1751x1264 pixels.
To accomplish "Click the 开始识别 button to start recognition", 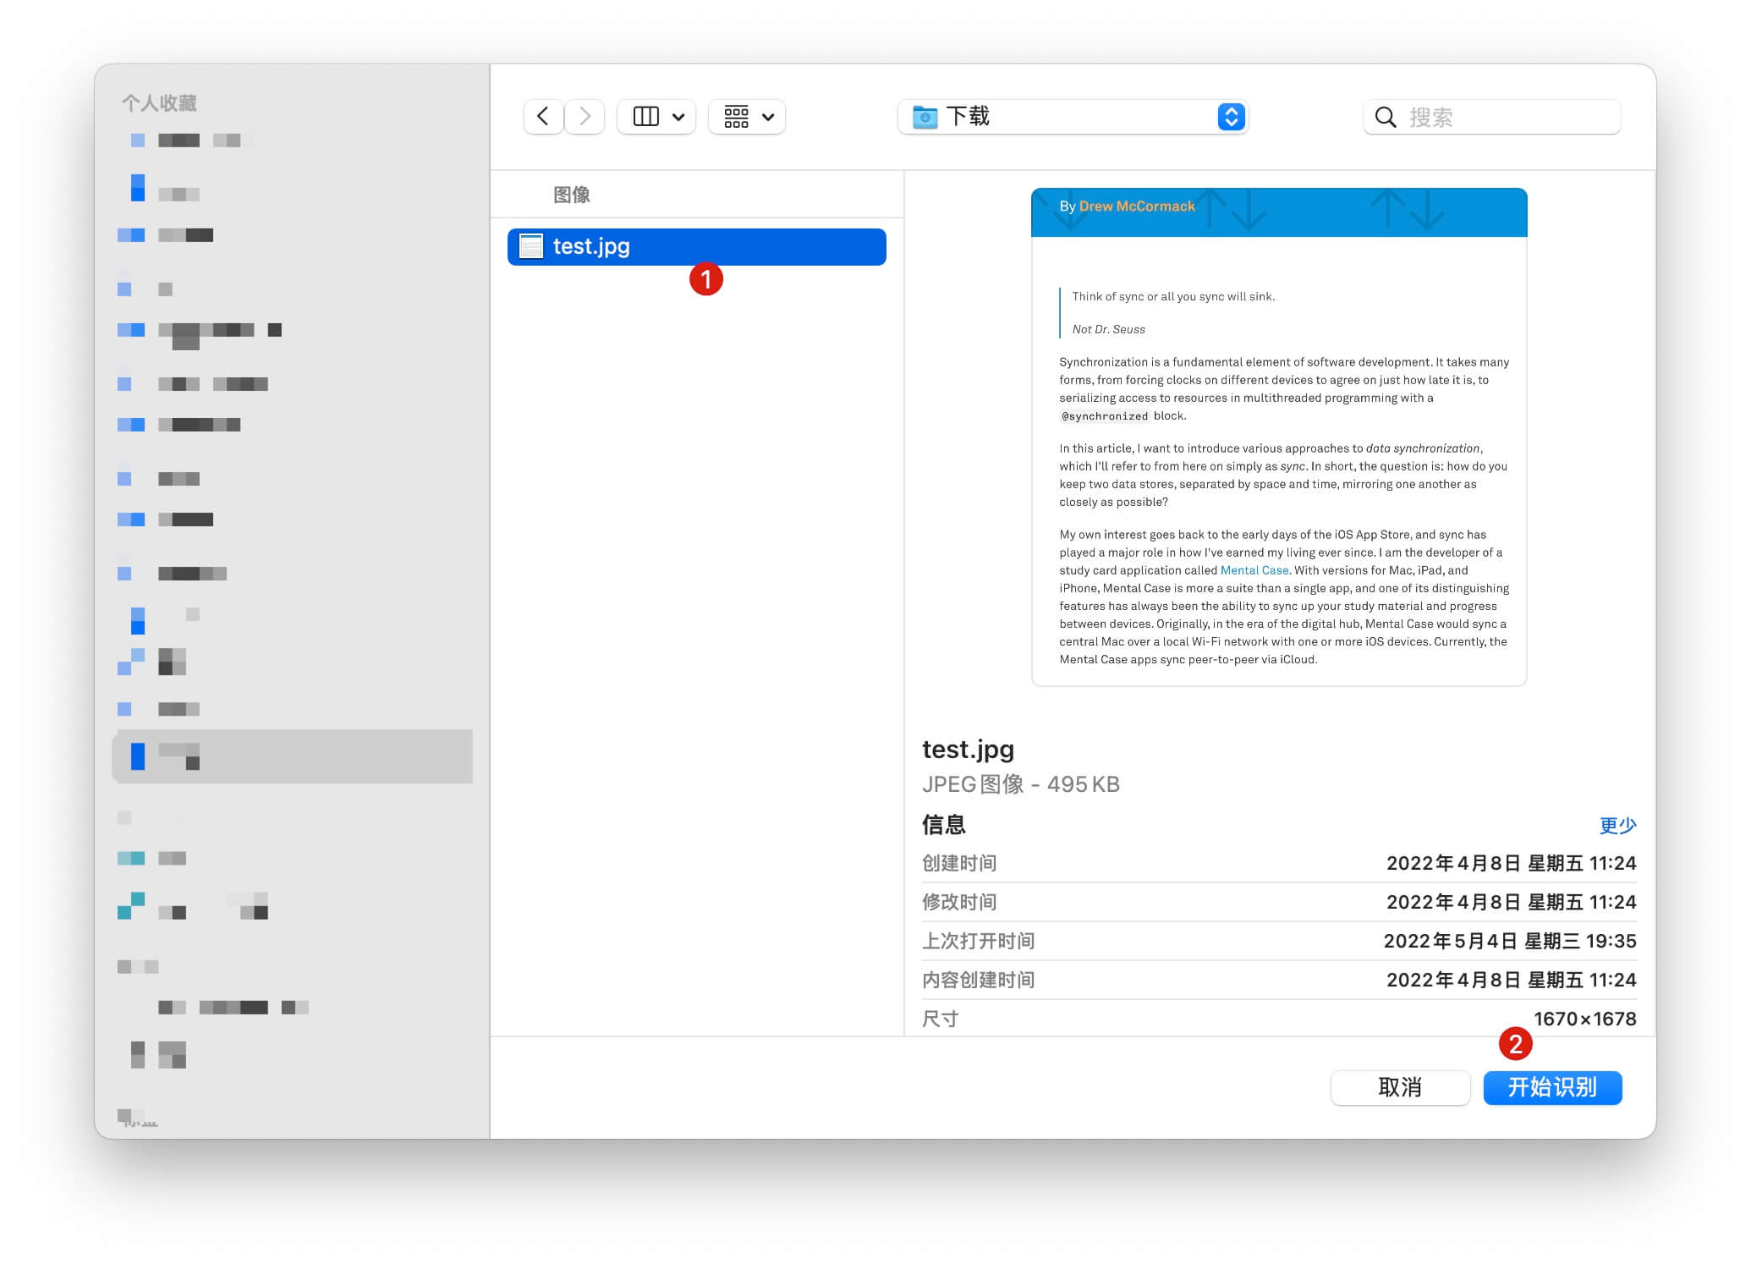I will pyautogui.click(x=1552, y=1088).
